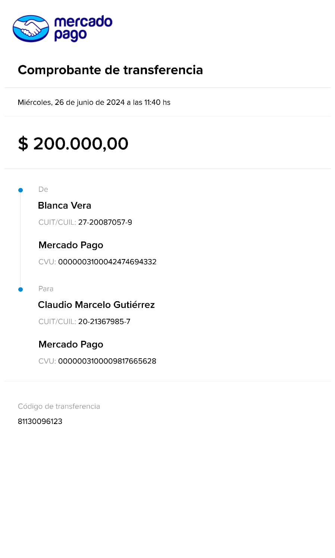Viewport: 335px width, 558px height.
Task: Click the sender's CUIT/CUIL number 27-20087057-9
Action: 105,222
